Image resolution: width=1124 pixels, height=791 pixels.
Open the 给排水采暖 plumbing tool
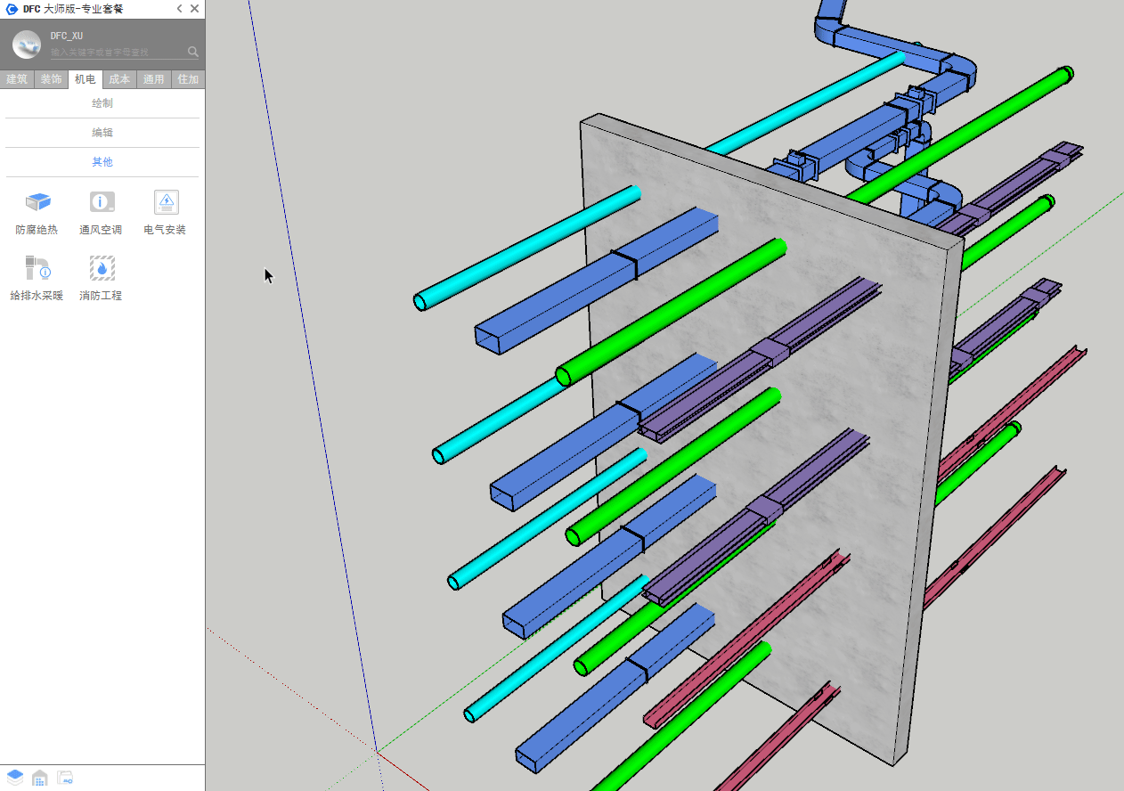coord(37,268)
